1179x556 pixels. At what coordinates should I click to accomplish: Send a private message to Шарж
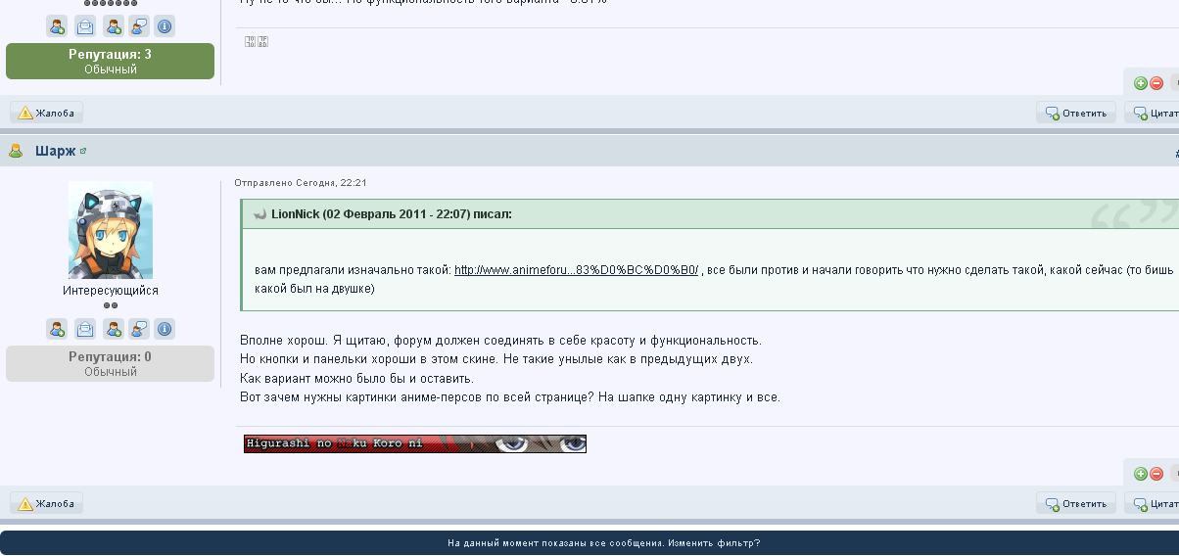click(x=86, y=329)
